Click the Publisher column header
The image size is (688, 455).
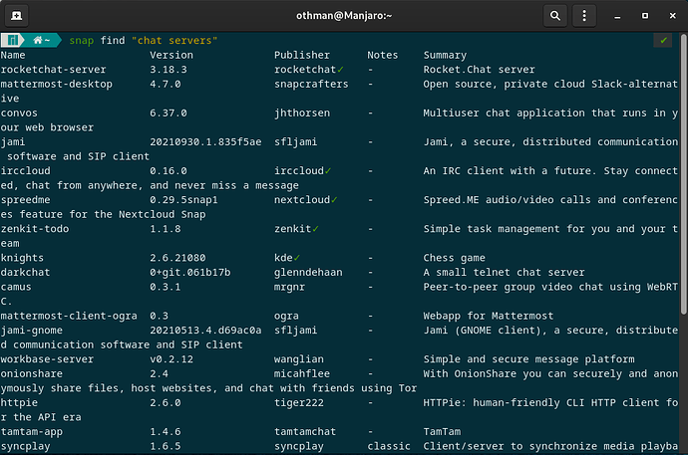point(302,55)
